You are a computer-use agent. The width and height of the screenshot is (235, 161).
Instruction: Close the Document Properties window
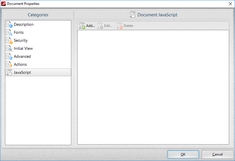(x=230, y=4)
